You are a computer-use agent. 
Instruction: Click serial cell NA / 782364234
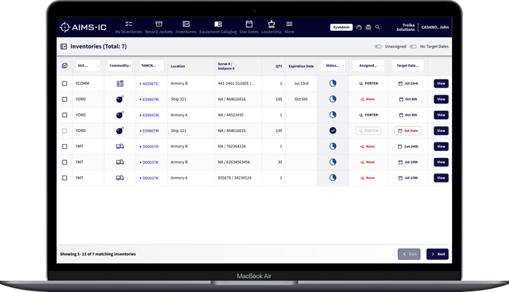pyautogui.click(x=232, y=147)
